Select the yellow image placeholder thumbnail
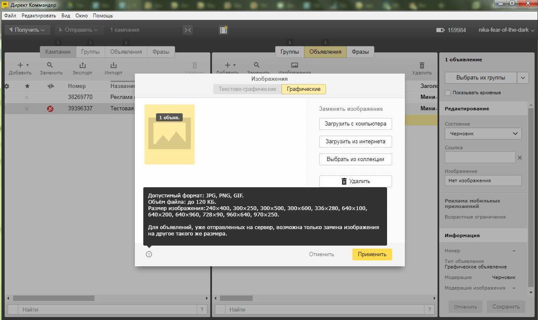Screen dimensions: 538x320 tap(170, 134)
